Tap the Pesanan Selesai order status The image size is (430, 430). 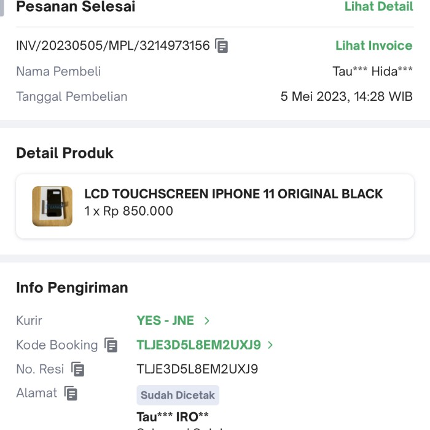click(76, 7)
